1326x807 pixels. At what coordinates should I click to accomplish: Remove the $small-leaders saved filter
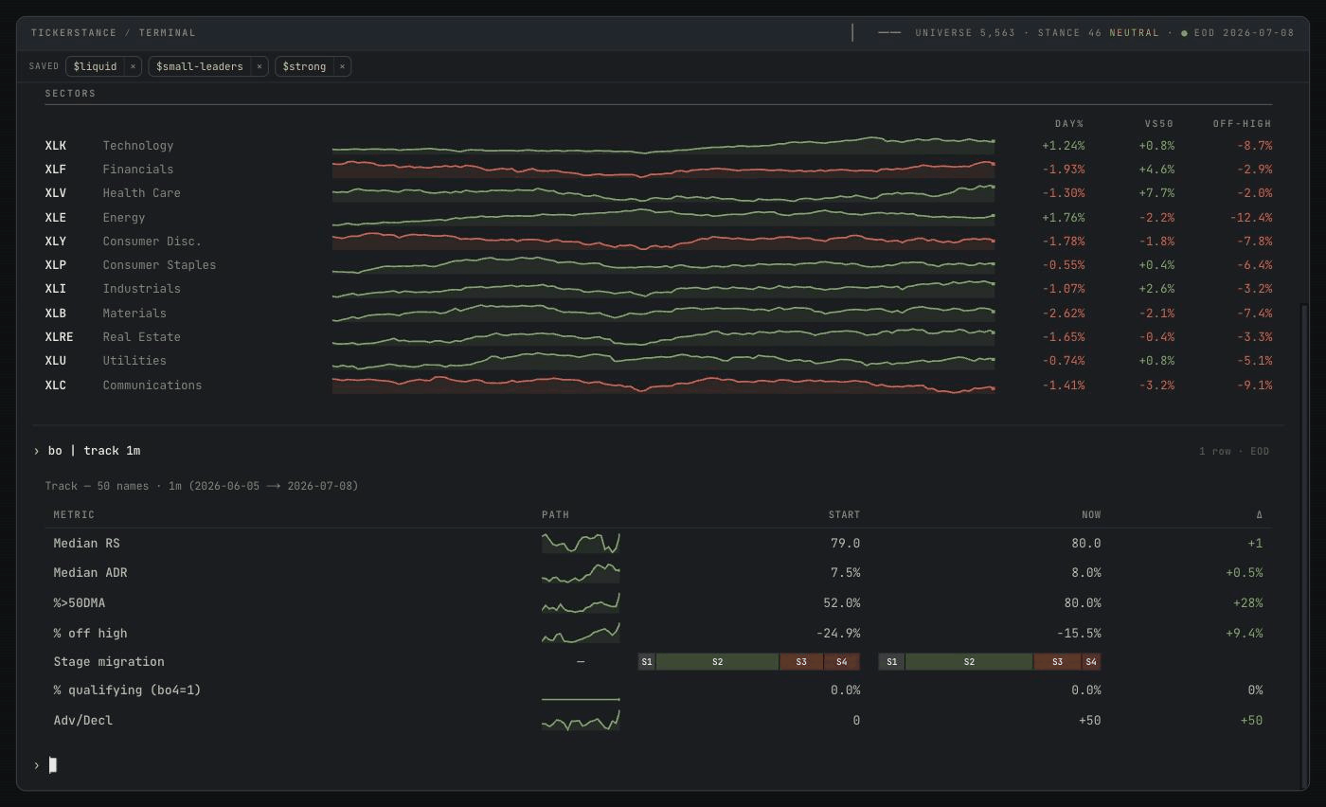tap(259, 66)
